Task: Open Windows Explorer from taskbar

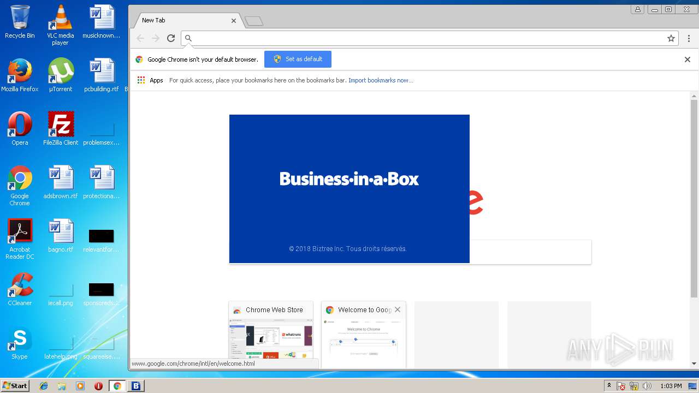Action: click(62, 386)
